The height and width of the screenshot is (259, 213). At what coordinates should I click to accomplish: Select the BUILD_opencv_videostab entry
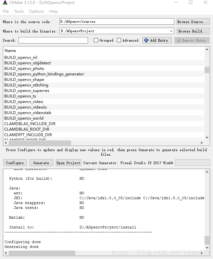click(104, 113)
